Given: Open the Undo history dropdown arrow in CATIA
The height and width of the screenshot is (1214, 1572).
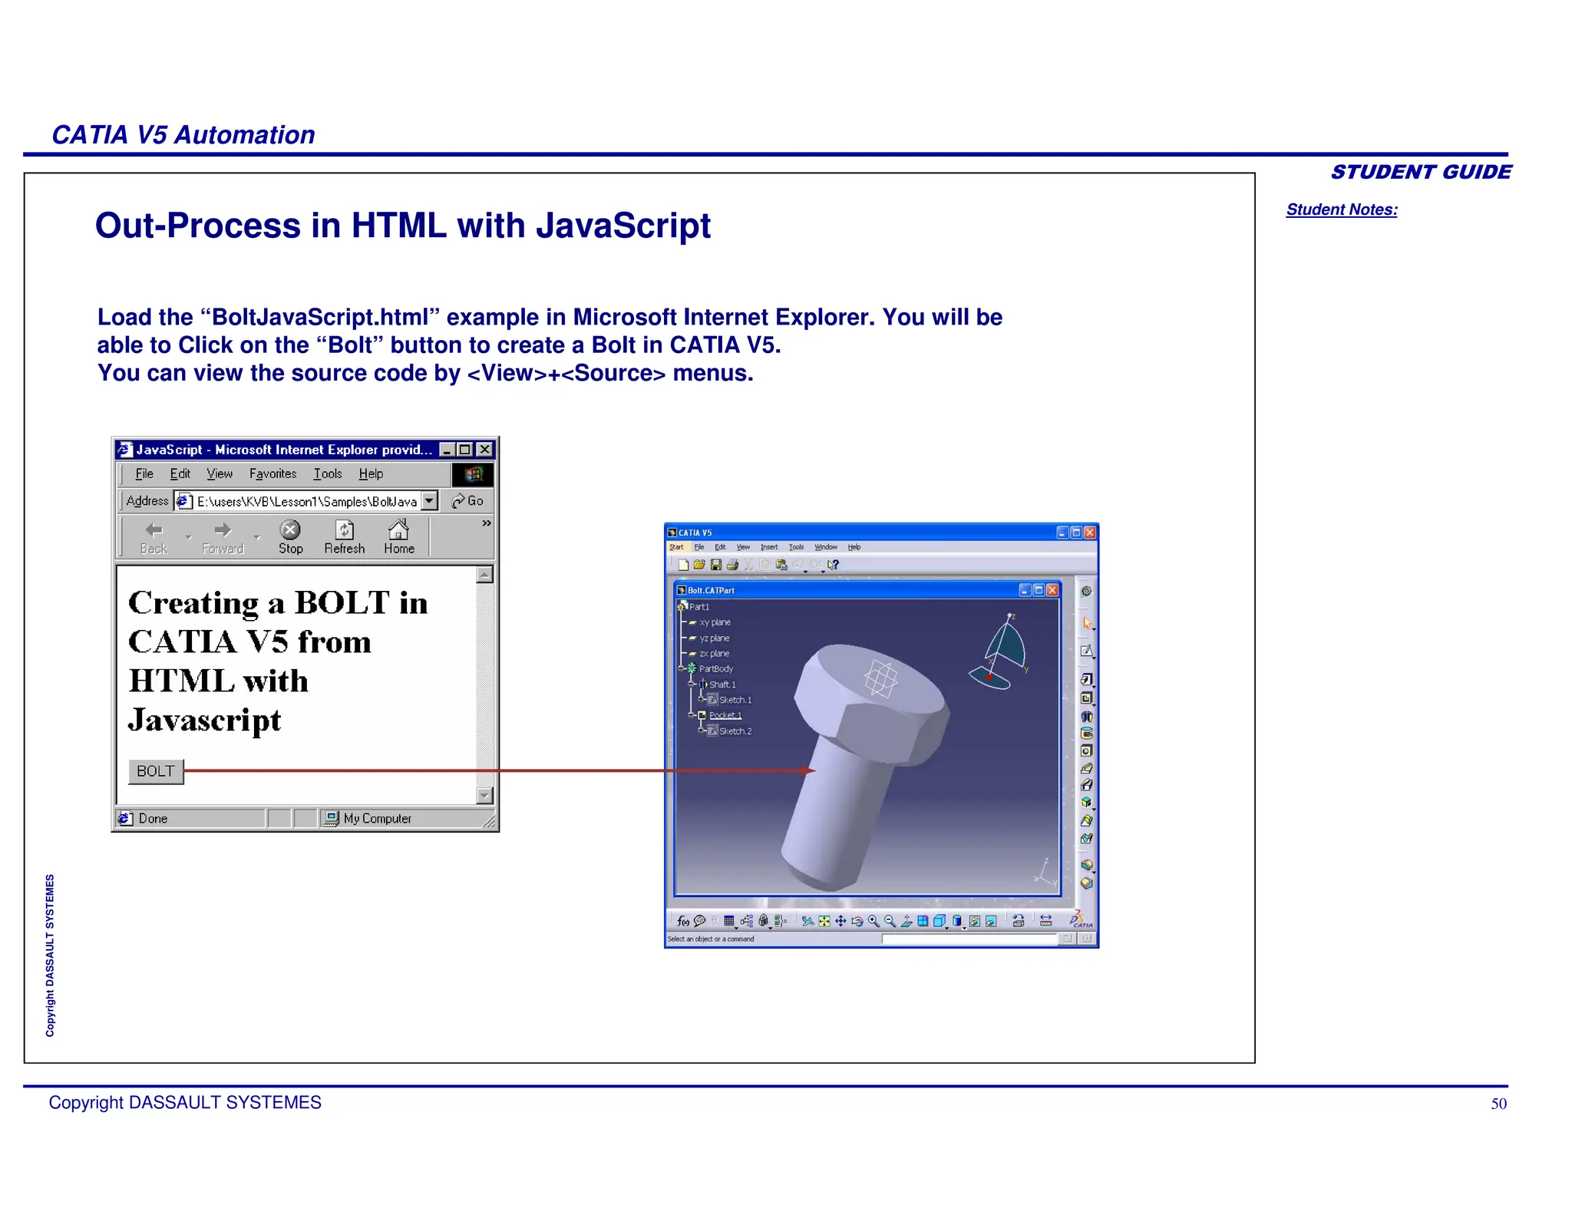Looking at the screenshot, I should coord(805,572).
